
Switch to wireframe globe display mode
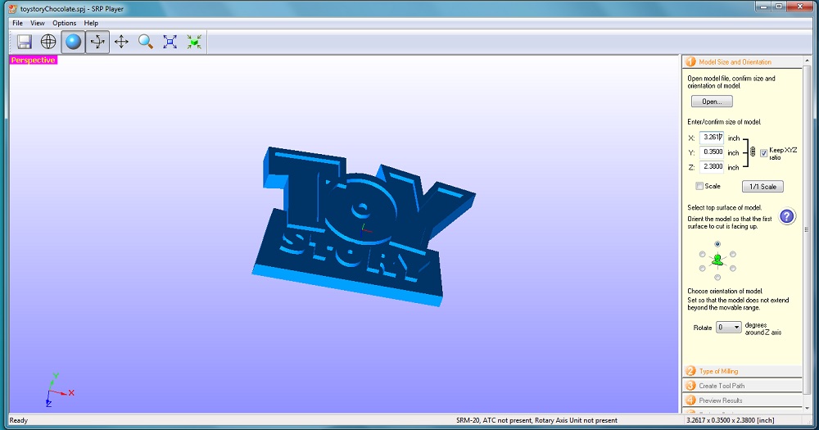click(x=48, y=42)
